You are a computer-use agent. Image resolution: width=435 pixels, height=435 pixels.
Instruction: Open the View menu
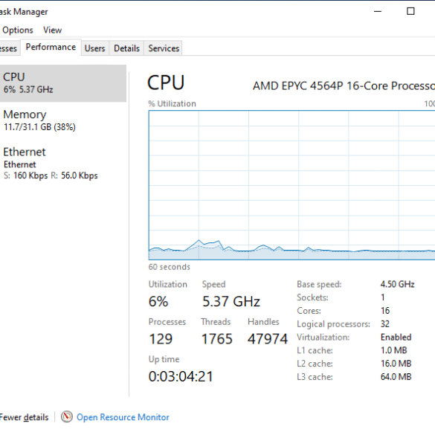point(53,30)
